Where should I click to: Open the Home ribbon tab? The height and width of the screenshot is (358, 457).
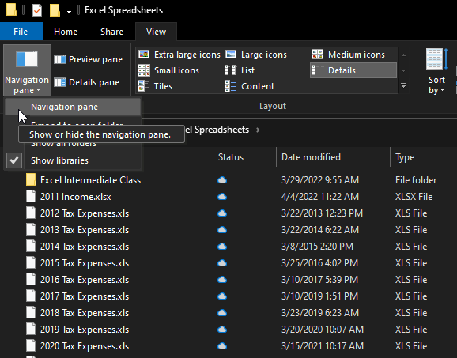66,32
